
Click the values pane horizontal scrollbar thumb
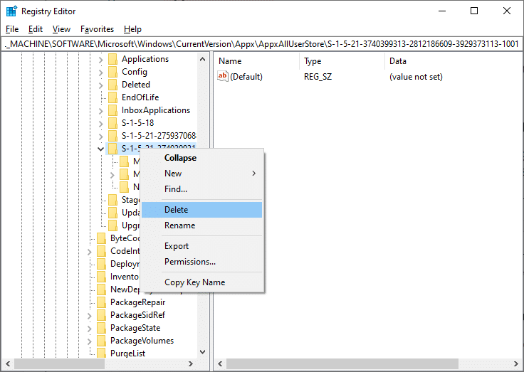[x=342, y=364]
